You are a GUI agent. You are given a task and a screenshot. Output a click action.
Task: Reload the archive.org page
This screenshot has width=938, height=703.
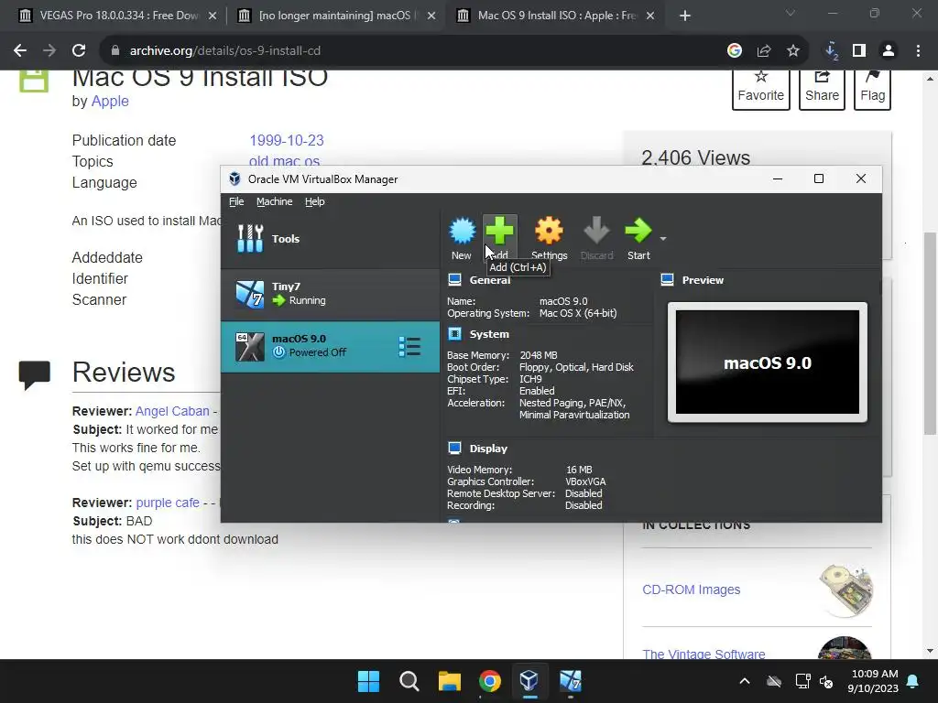79,51
